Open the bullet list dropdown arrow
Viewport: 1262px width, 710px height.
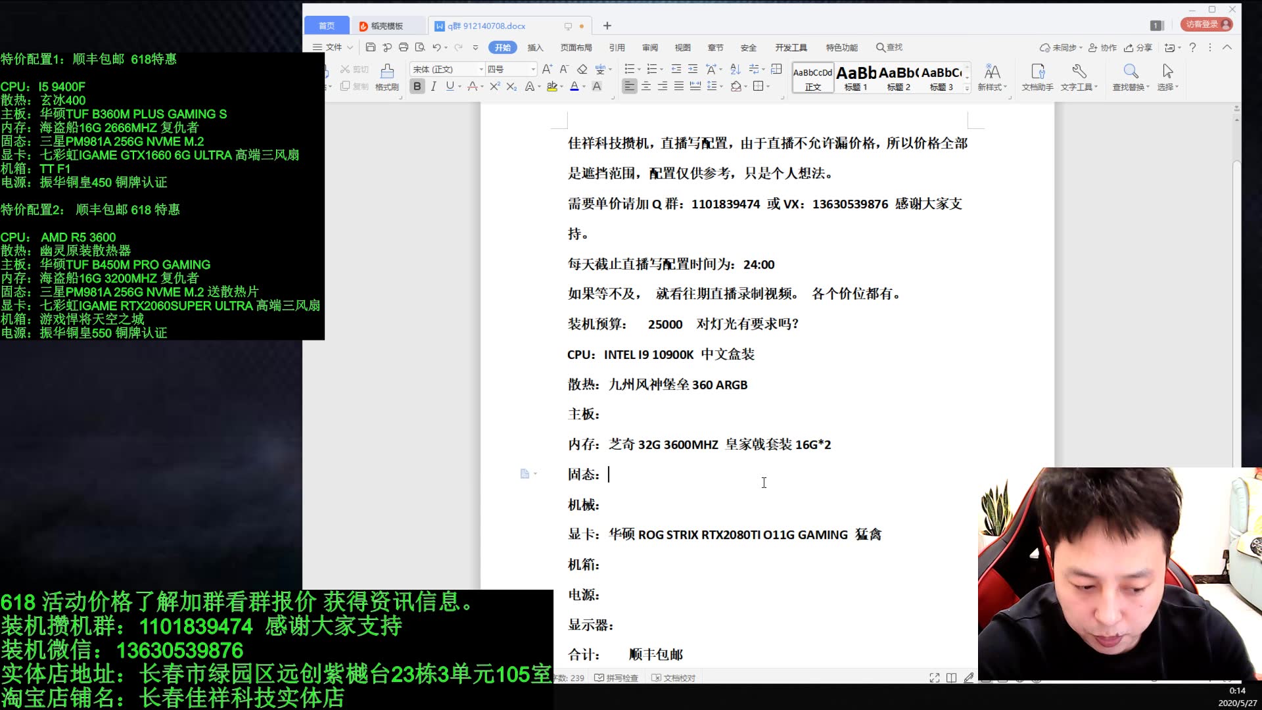tap(639, 69)
